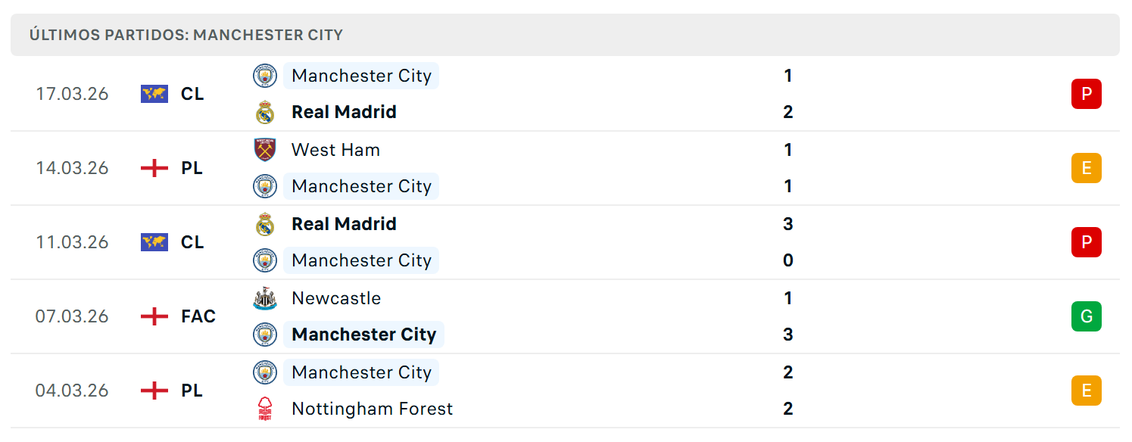Screen dimensions: 1132x442
Task: Click the green G badge for the Newcastle match
Action: 1086,316
